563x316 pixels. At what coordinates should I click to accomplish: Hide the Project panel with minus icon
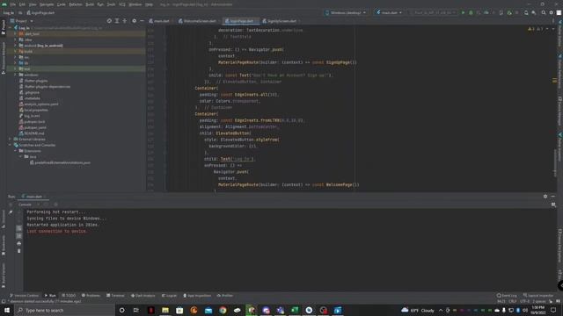click(x=142, y=21)
